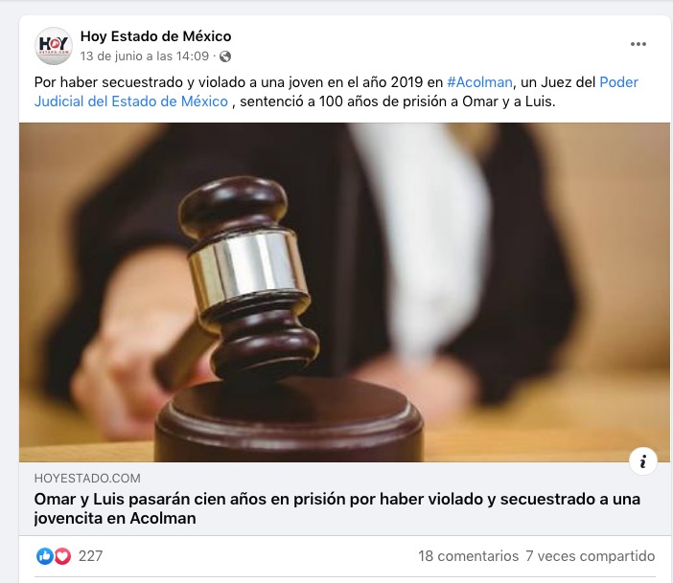Click the post caption text about the sentence
Screen dimensions: 673x583
(336, 92)
